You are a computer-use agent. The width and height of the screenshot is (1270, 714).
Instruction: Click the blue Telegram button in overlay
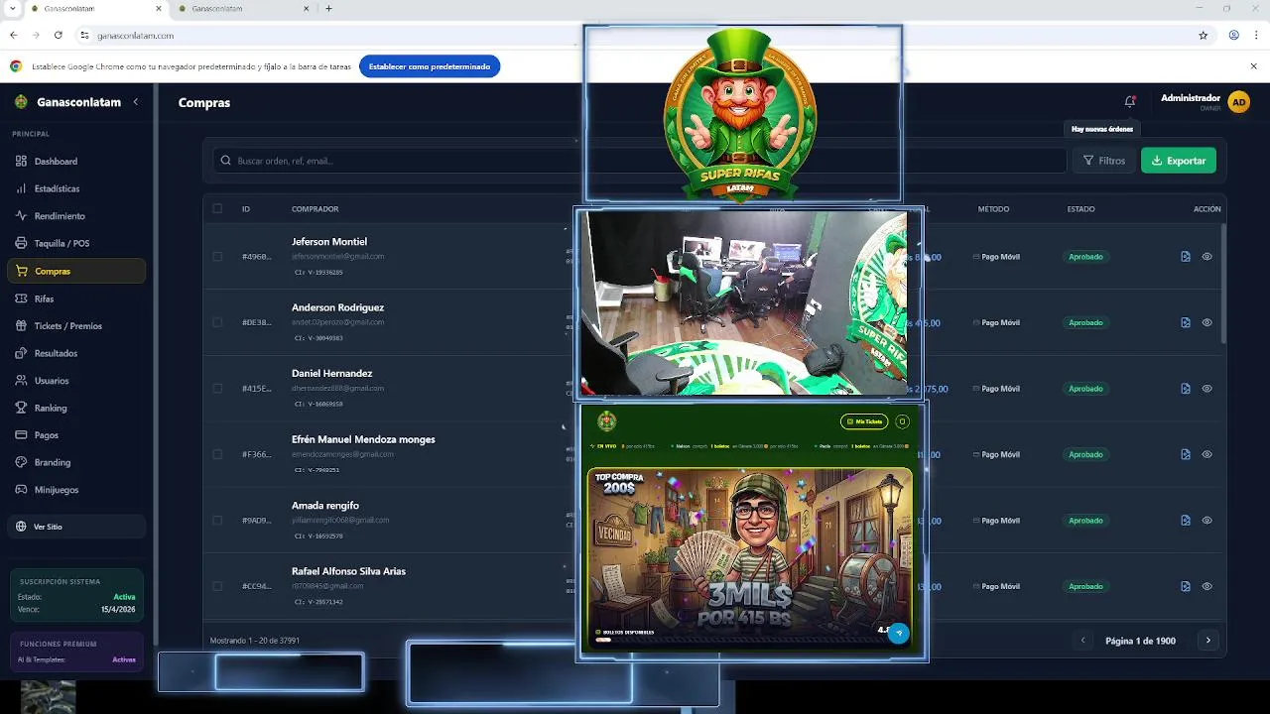coord(899,633)
